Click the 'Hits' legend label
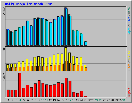 click(x=129, y=11)
